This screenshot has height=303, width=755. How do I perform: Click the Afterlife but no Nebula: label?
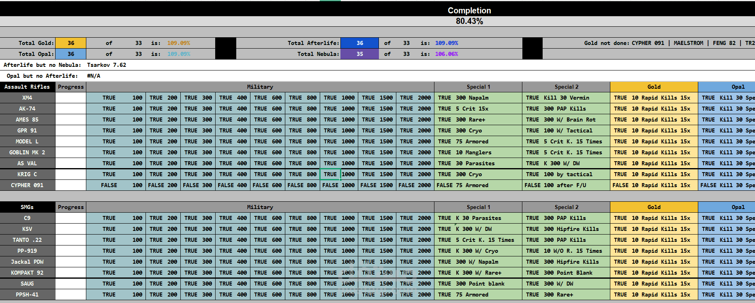pyautogui.click(x=42, y=65)
